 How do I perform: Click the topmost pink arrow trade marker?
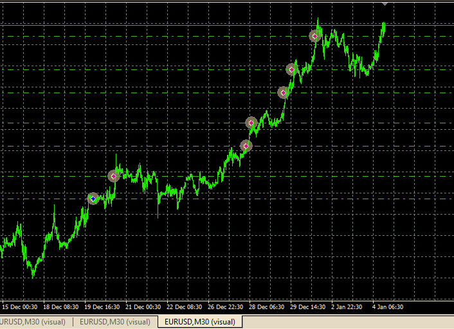click(315, 36)
